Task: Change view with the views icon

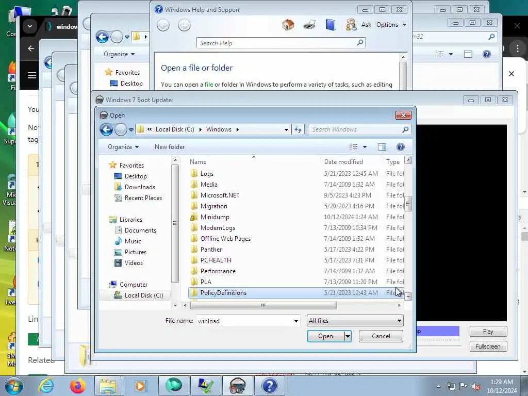Action: [353, 147]
